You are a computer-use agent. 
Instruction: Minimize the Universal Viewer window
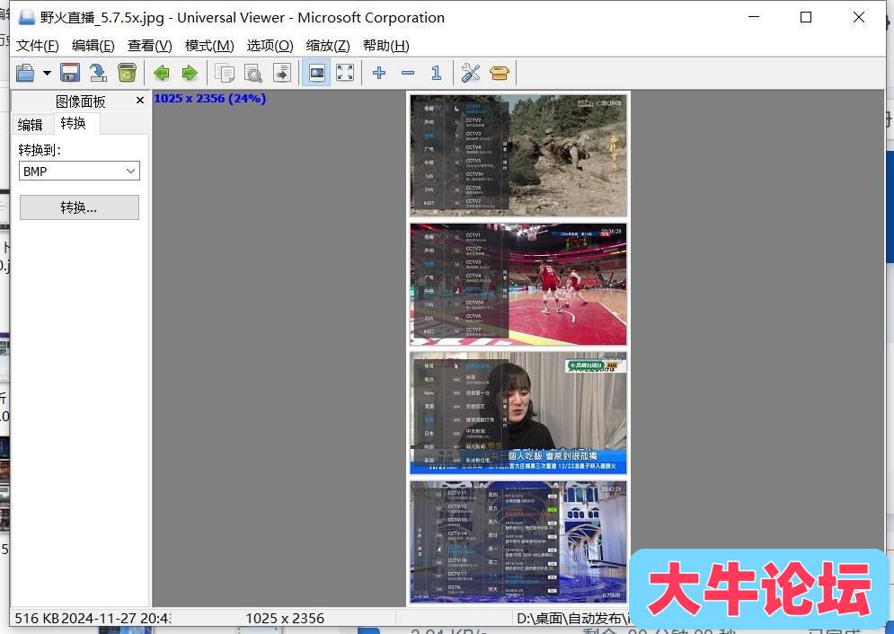click(754, 17)
